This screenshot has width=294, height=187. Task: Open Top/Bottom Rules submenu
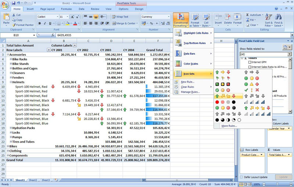point(194,43)
